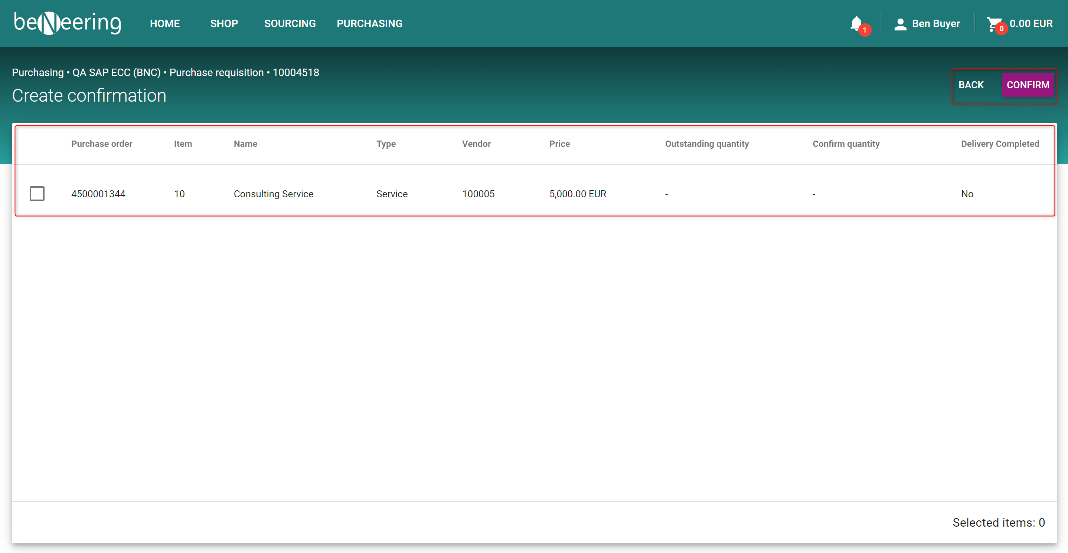Image resolution: width=1068 pixels, height=553 pixels.
Task: Open the HOME menu
Action: click(x=164, y=24)
